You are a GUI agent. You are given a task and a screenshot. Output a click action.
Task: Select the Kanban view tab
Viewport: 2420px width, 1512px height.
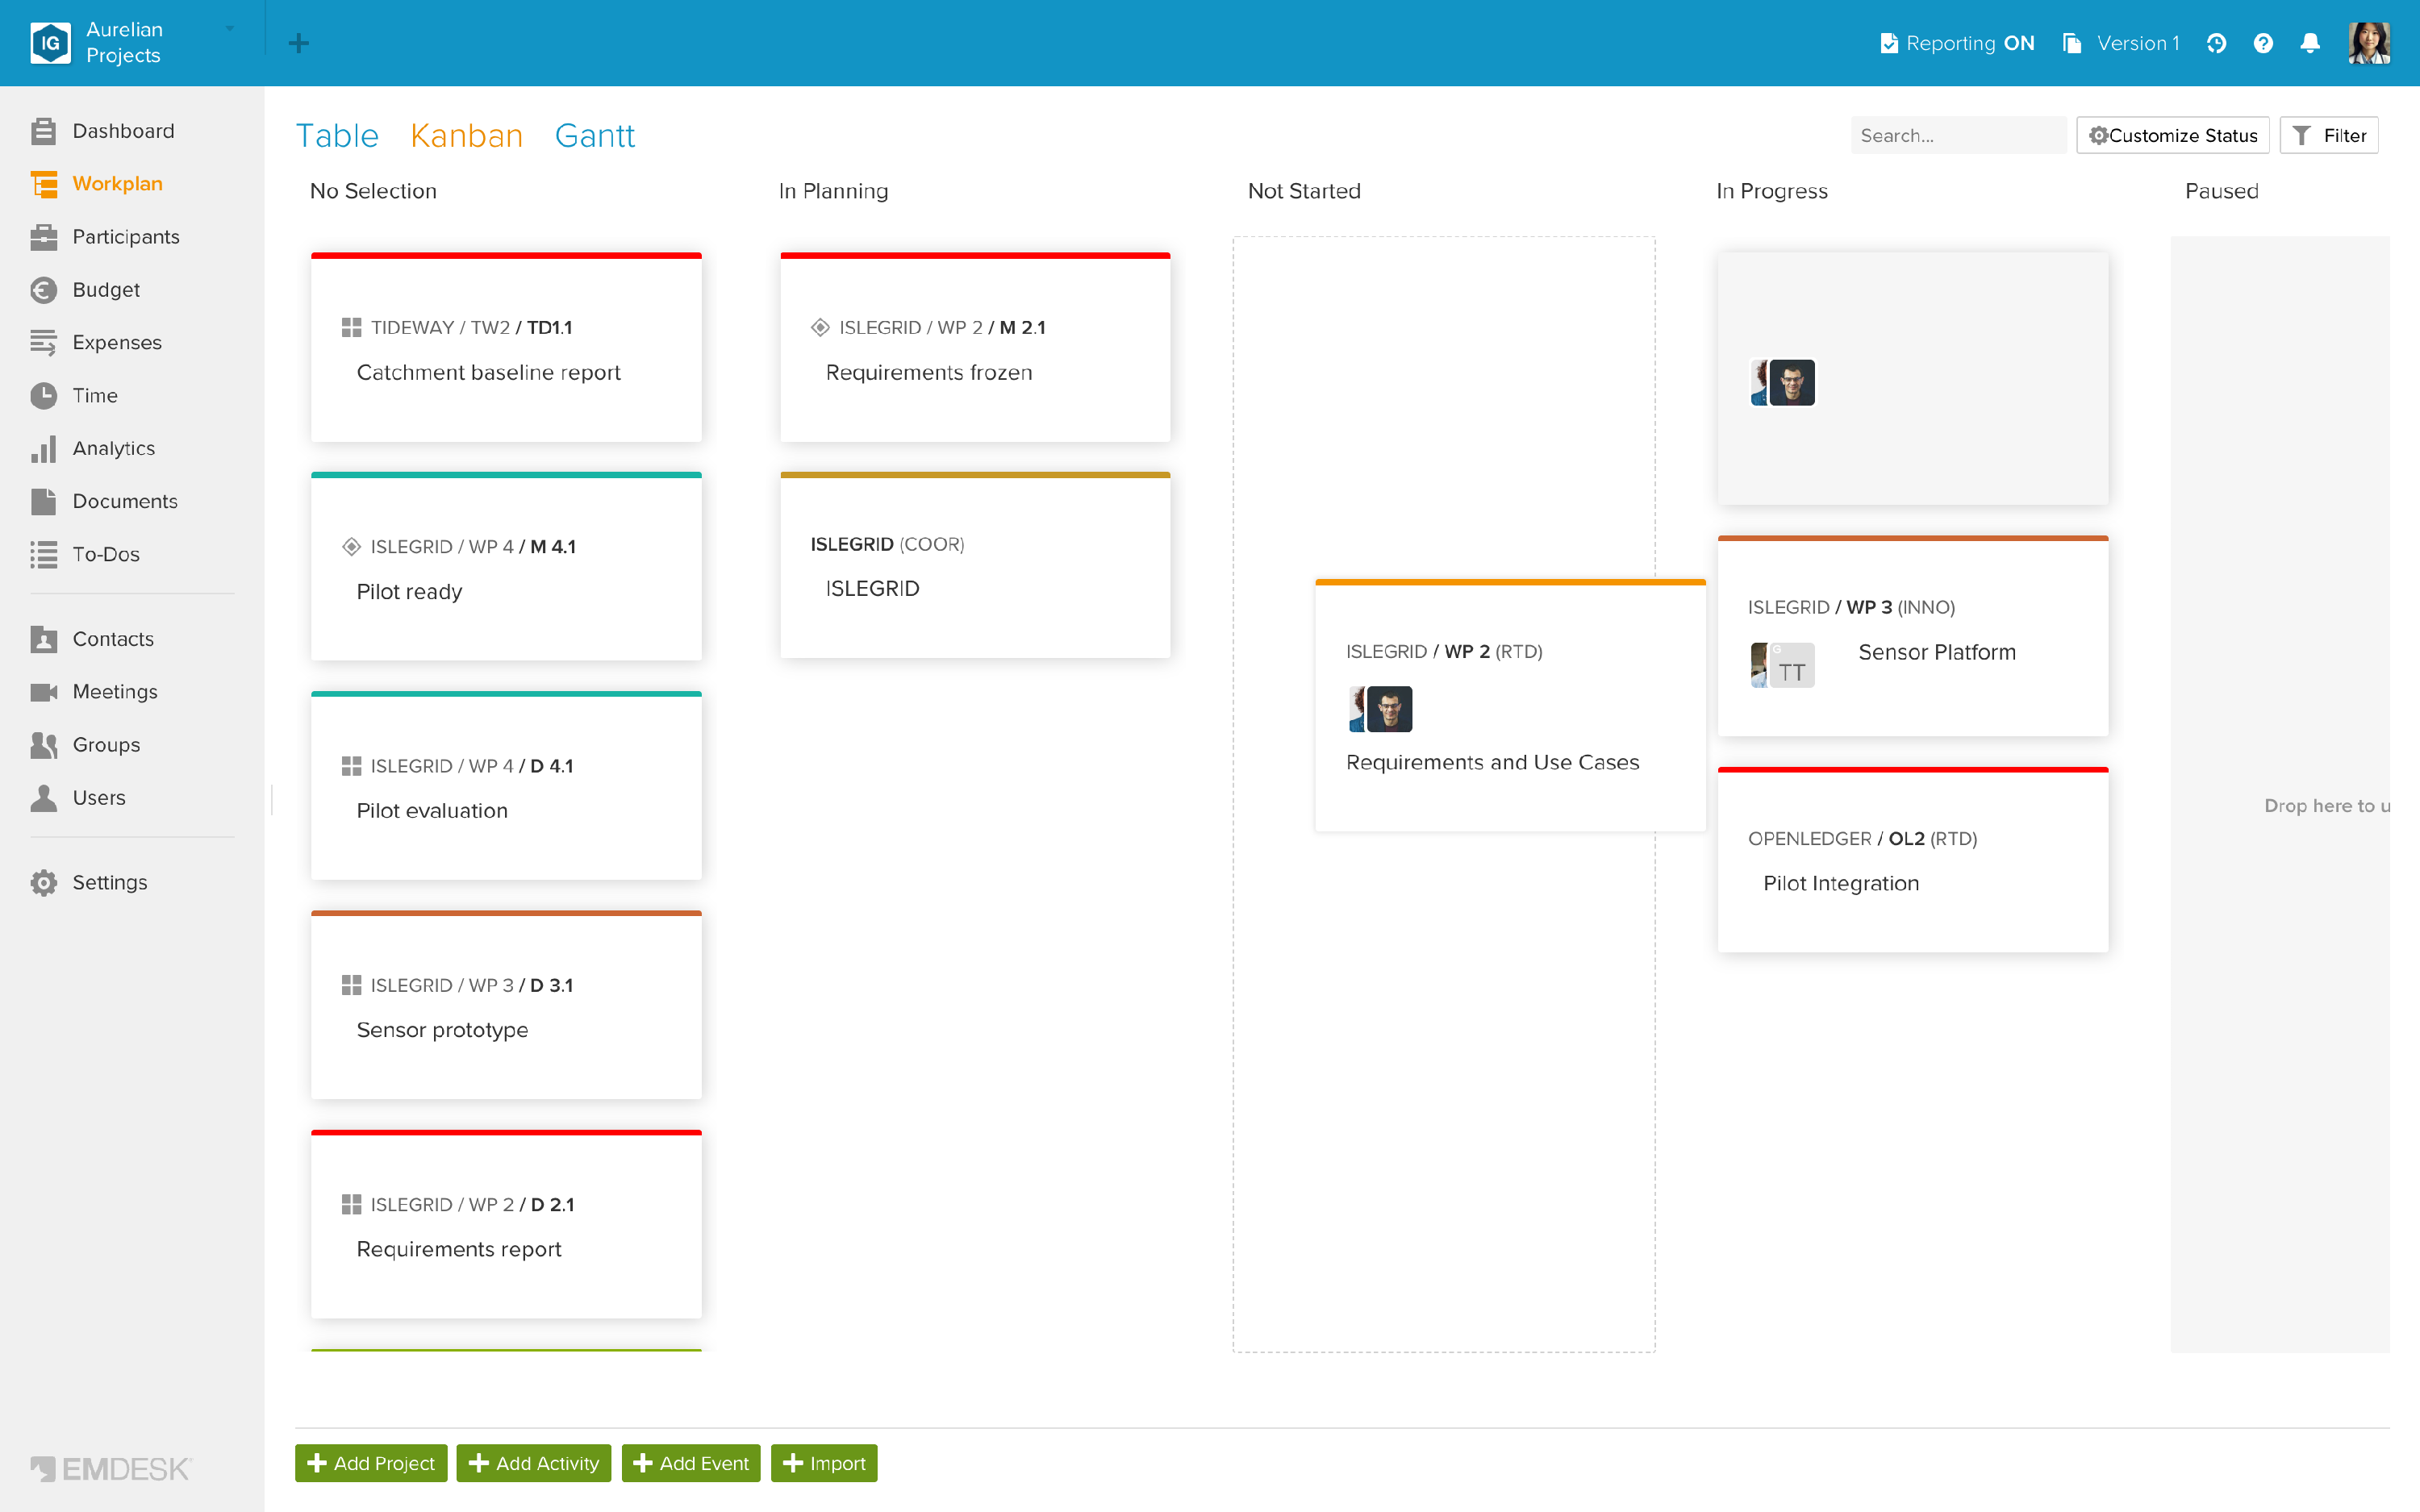coord(466,135)
